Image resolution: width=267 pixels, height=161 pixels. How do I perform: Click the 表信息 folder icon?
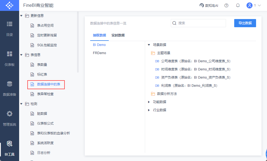[x=27, y=55]
